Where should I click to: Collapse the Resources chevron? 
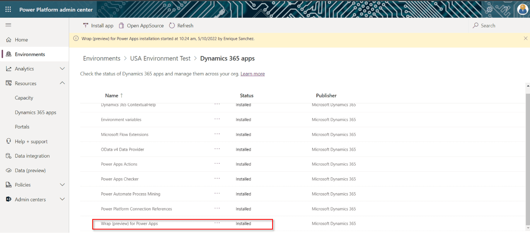(62, 83)
